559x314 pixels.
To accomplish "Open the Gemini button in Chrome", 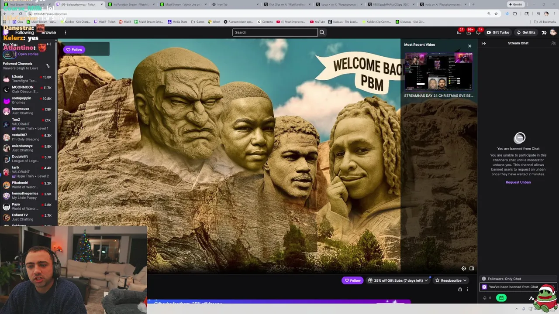I will (x=516, y=4).
